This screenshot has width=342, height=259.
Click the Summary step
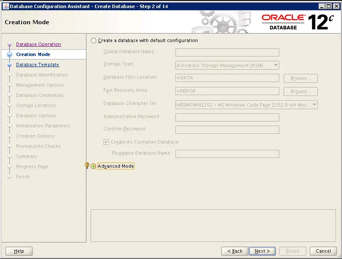[x=27, y=156]
